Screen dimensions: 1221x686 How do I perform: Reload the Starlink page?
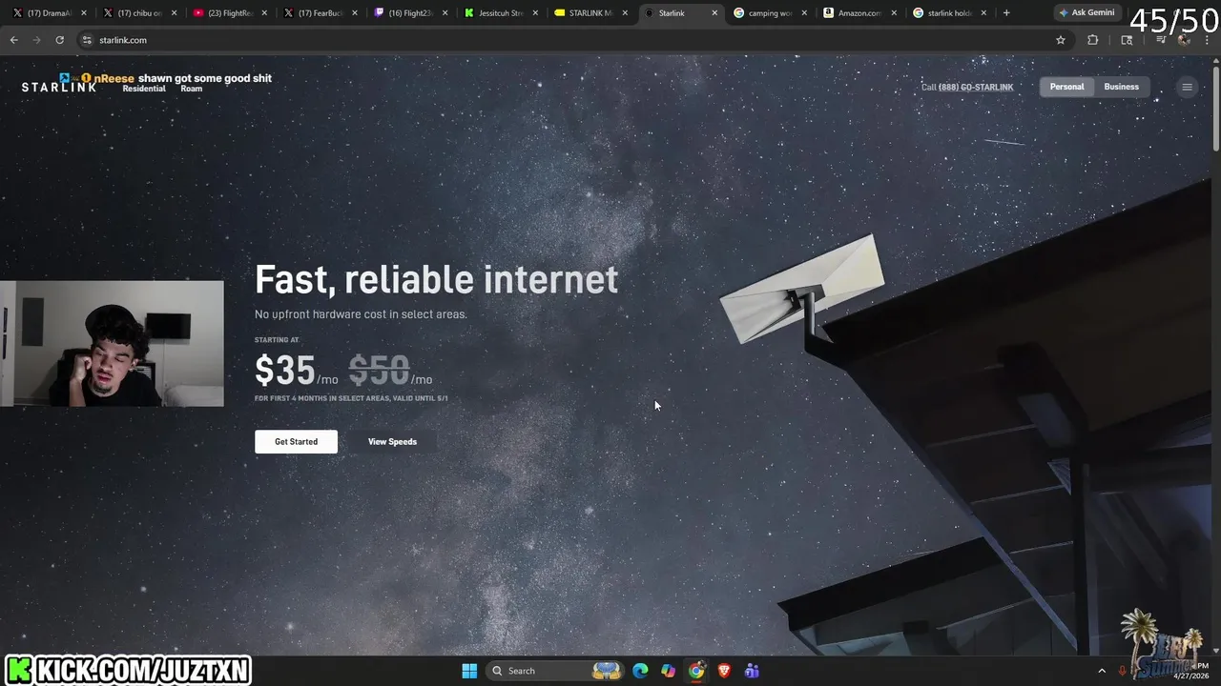[59, 40]
